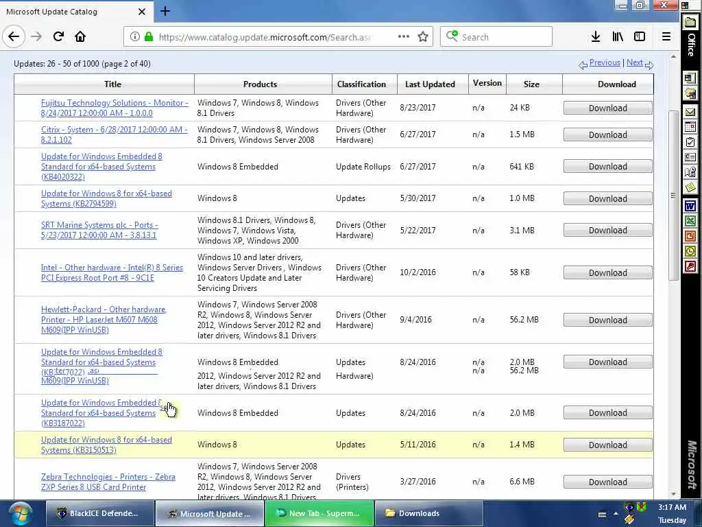This screenshot has height=527, width=702.
Task: Open Fujitsu Technology Solutions Monitor driver link
Action: (114, 108)
